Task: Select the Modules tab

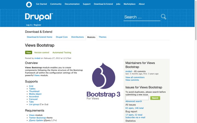Action: pos(91,37)
